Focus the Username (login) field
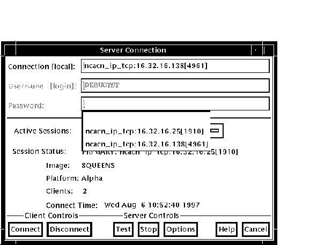 (x=175, y=85)
